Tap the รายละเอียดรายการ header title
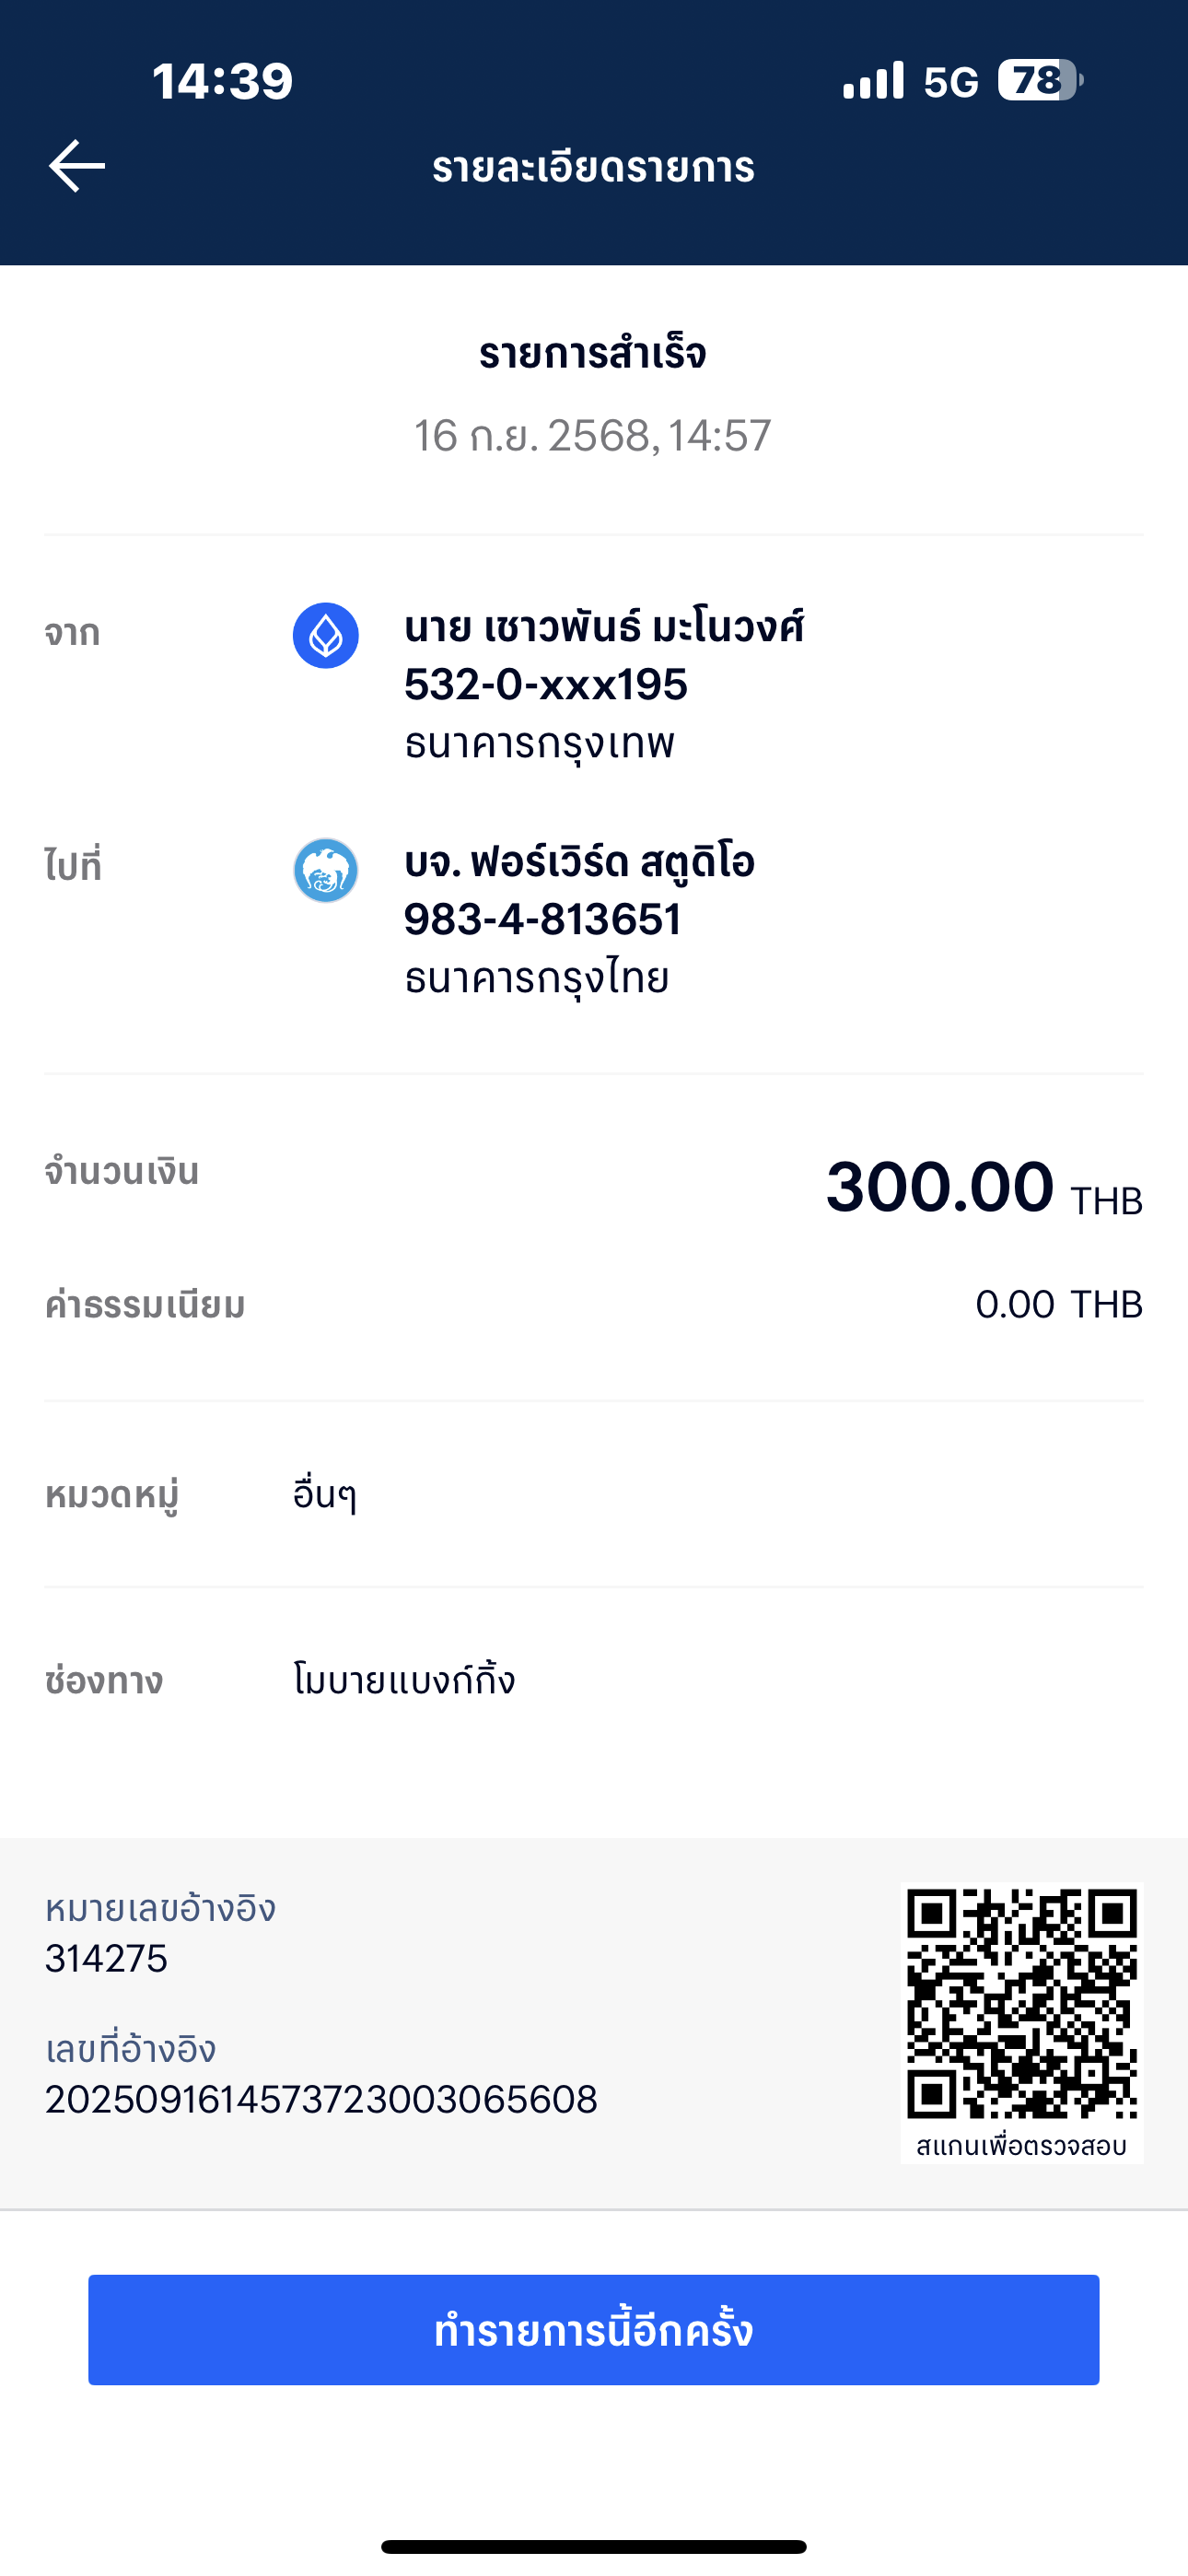The image size is (1188, 2576). tap(593, 167)
